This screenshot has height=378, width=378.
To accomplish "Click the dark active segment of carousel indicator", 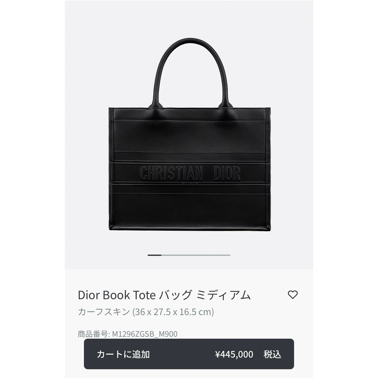I will coord(155,255).
